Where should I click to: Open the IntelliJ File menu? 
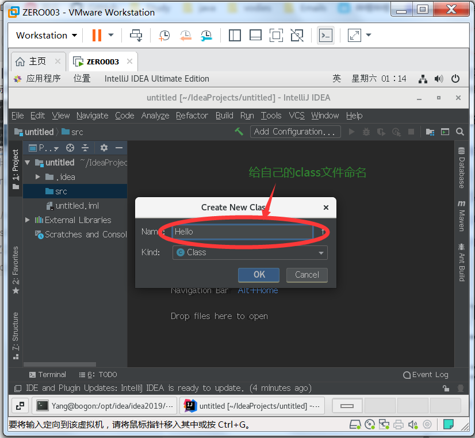[18, 116]
